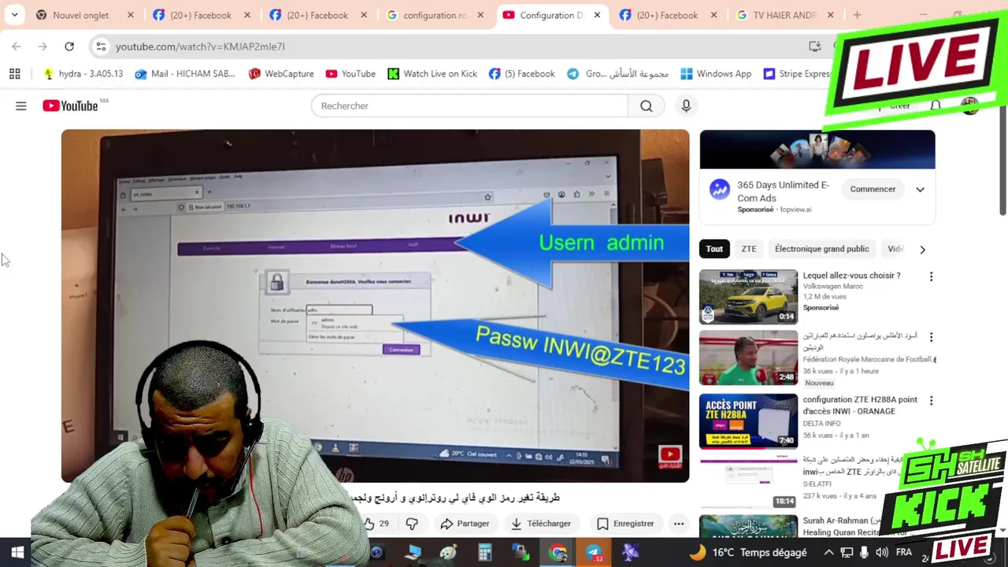This screenshot has height=567, width=1008.
Task: Click the search magnifier button
Action: pyautogui.click(x=647, y=106)
